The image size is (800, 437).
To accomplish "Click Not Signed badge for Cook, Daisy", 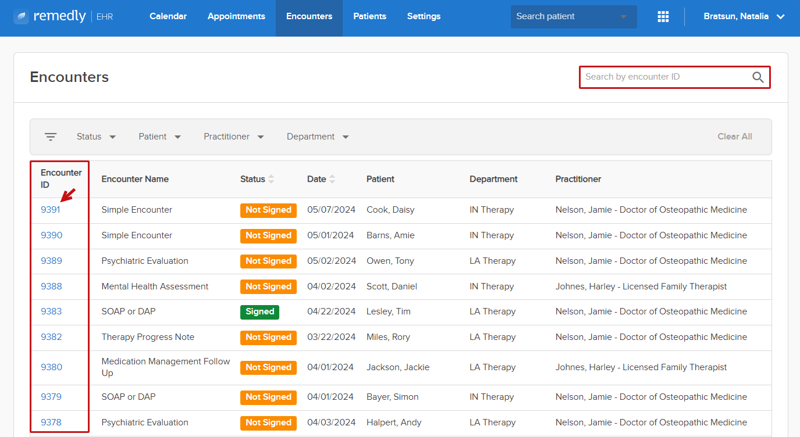I will pyautogui.click(x=268, y=210).
